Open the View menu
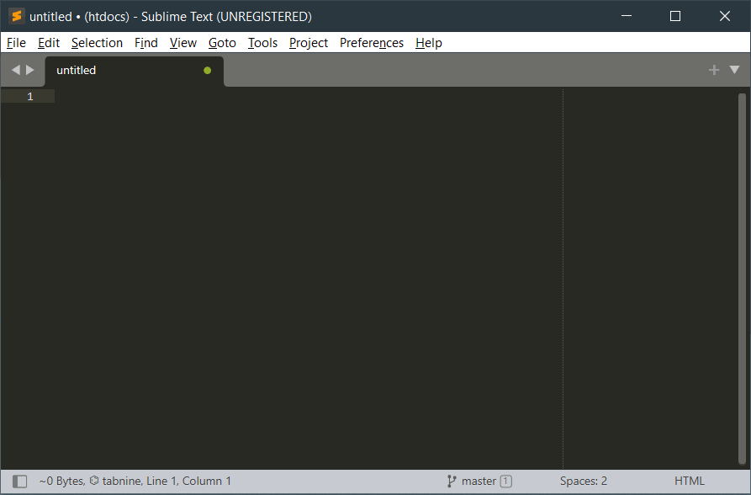Viewport: 751px width, 495px height. coord(183,43)
